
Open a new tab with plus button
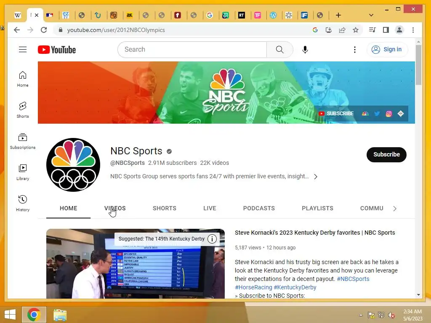338,15
